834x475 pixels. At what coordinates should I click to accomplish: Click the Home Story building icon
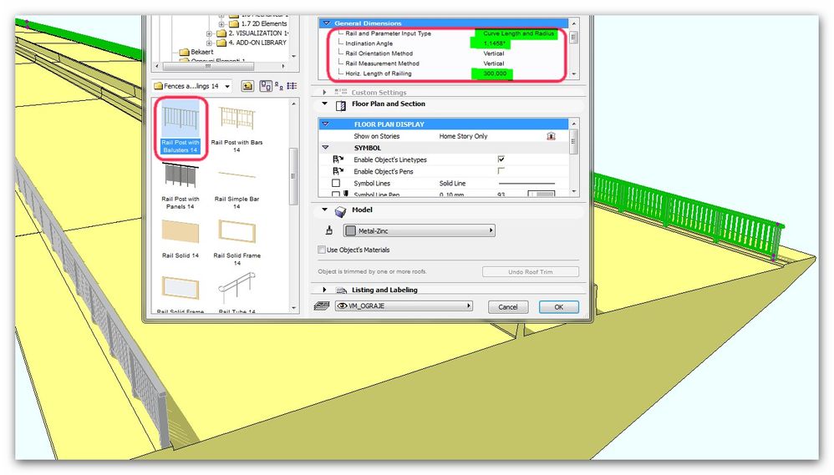551,136
